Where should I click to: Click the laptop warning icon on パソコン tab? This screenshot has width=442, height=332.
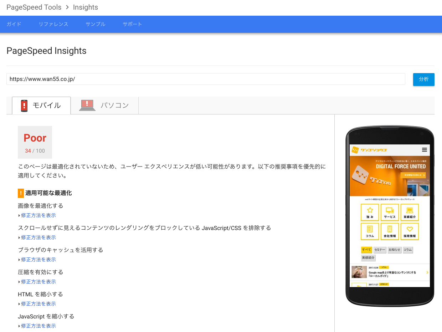[x=87, y=105]
